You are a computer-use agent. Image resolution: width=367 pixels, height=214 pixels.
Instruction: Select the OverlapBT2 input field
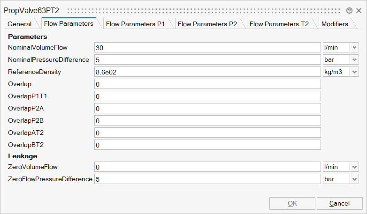(207, 145)
